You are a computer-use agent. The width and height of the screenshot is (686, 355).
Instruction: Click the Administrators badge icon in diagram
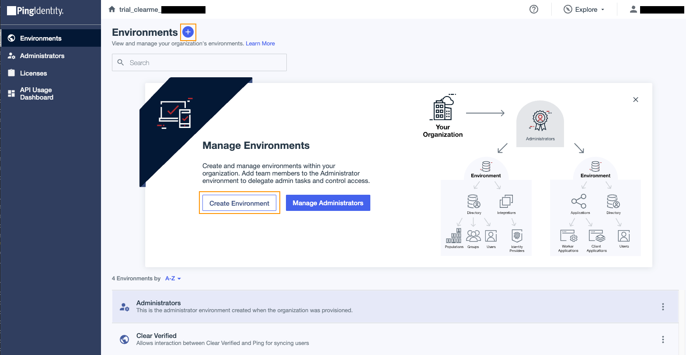(x=540, y=121)
